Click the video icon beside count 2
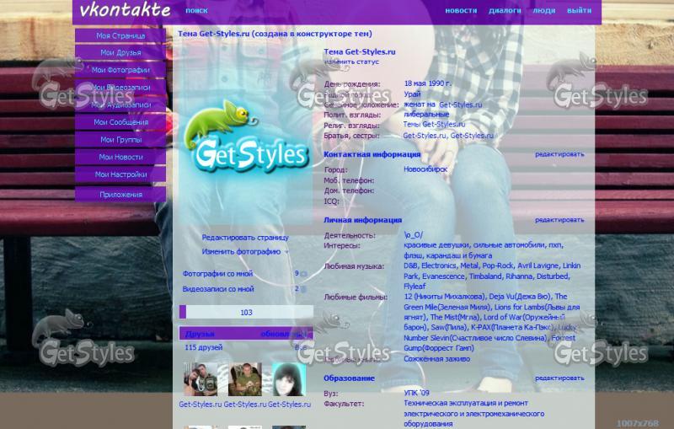 click(303, 289)
